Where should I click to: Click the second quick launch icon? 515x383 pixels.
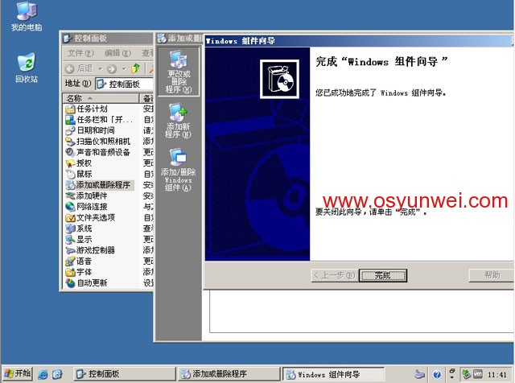point(57,374)
